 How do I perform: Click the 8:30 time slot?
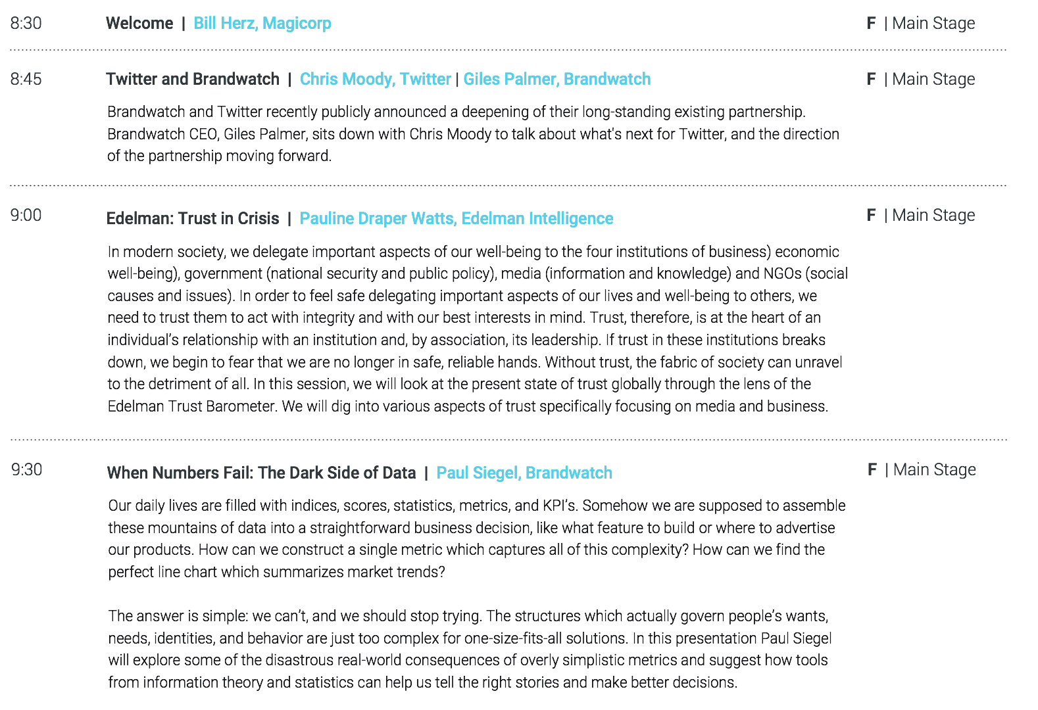(26, 24)
